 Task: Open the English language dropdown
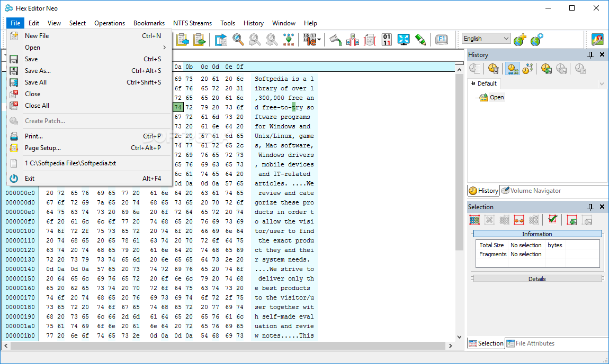click(486, 39)
